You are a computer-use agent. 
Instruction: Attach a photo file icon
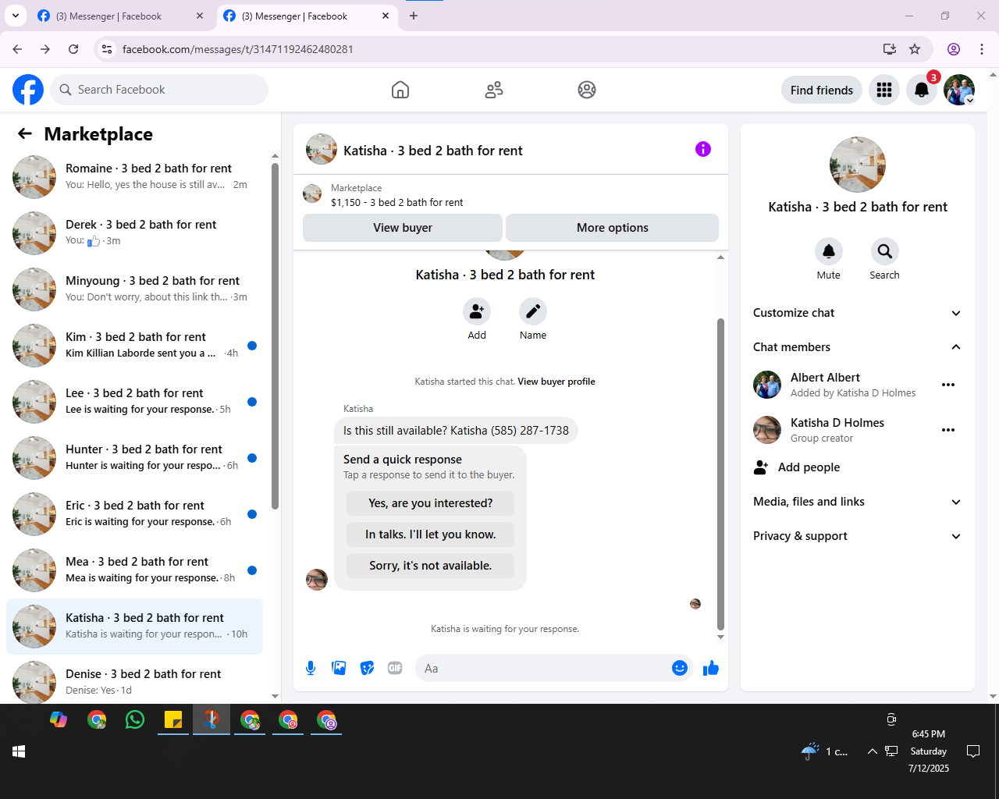click(x=339, y=668)
